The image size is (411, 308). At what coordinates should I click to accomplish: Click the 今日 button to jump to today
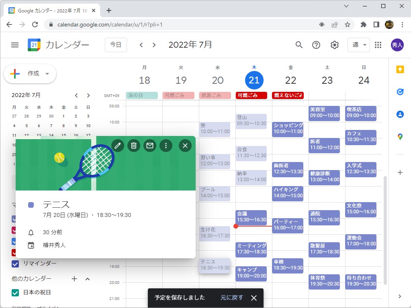click(x=116, y=45)
